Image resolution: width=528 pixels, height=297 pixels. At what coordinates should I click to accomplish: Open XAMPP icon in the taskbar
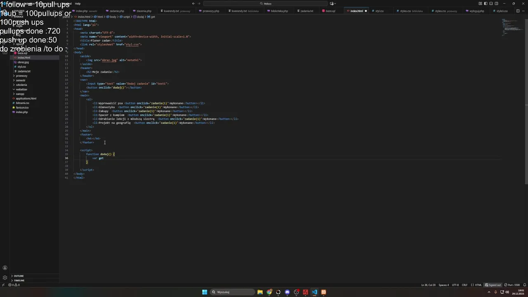click(323, 292)
